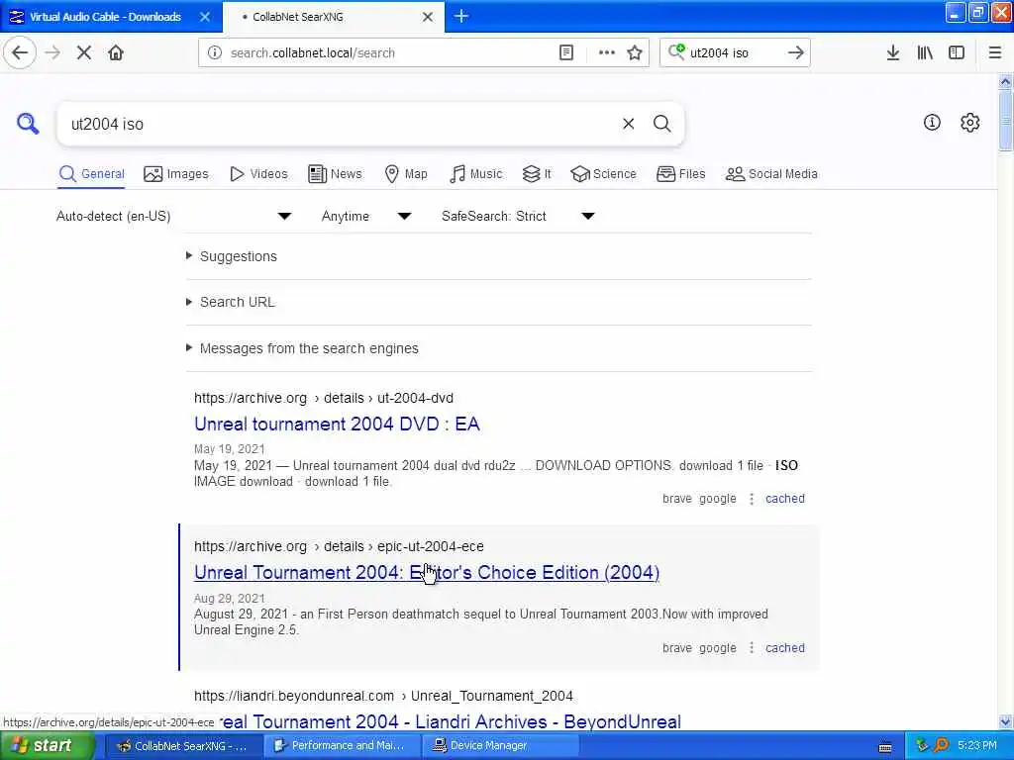The height and width of the screenshot is (760, 1014).
Task: Switch to the Science category
Action: coord(603,174)
